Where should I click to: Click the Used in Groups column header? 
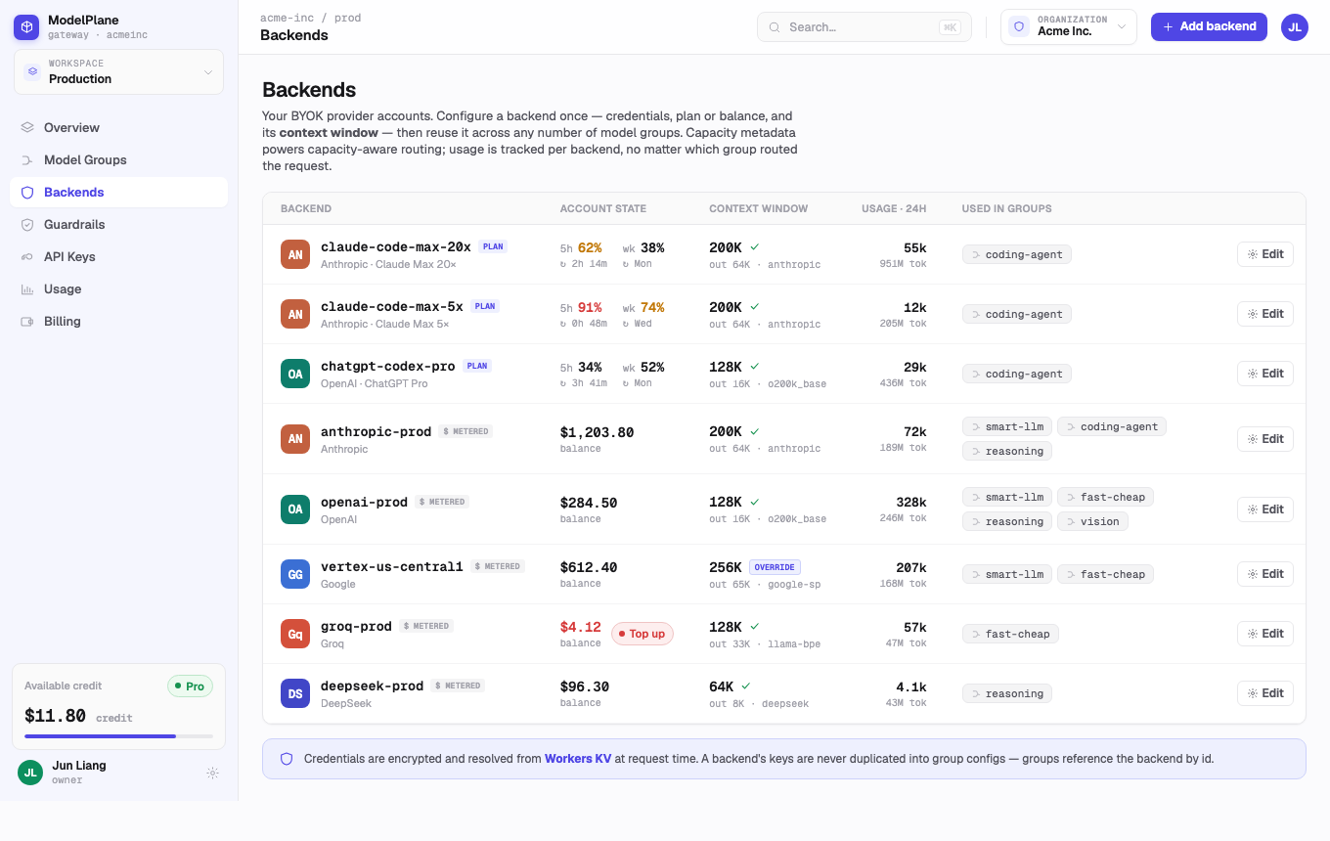pyautogui.click(x=1007, y=208)
